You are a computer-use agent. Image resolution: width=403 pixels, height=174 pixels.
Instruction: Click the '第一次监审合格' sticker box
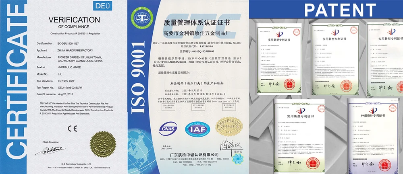169,107
